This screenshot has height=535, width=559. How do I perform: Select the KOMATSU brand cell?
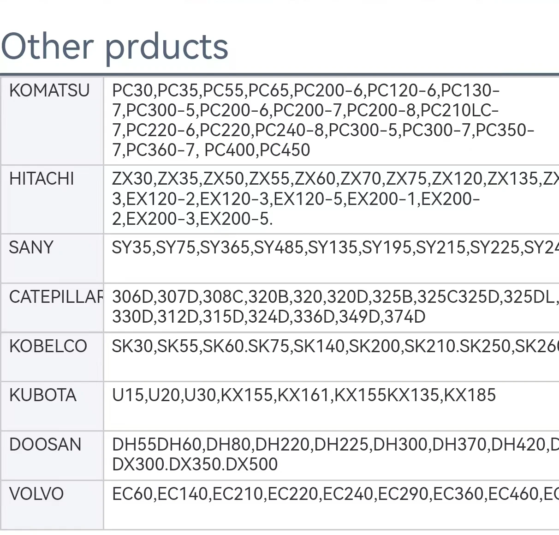coord(49,90)
